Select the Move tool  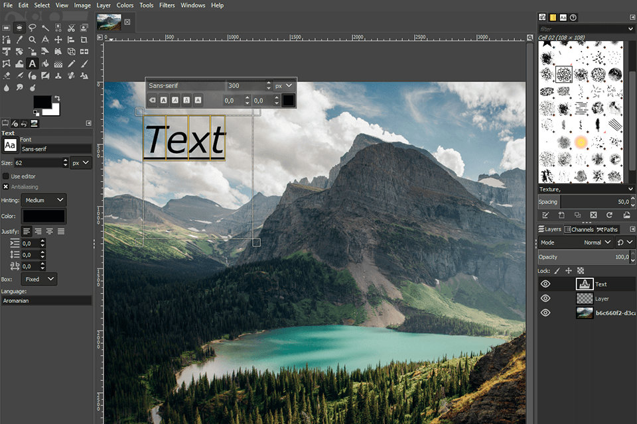[x=58, y=40]
